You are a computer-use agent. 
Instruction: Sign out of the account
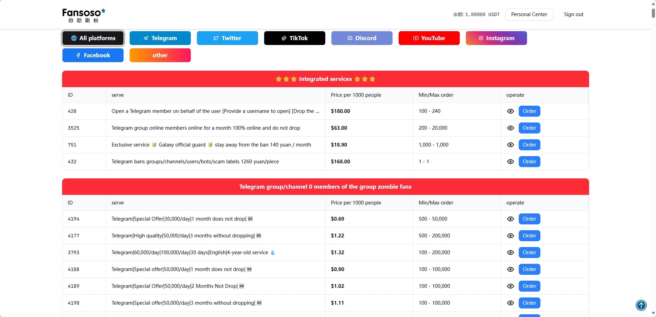click(x=574, y=14)
